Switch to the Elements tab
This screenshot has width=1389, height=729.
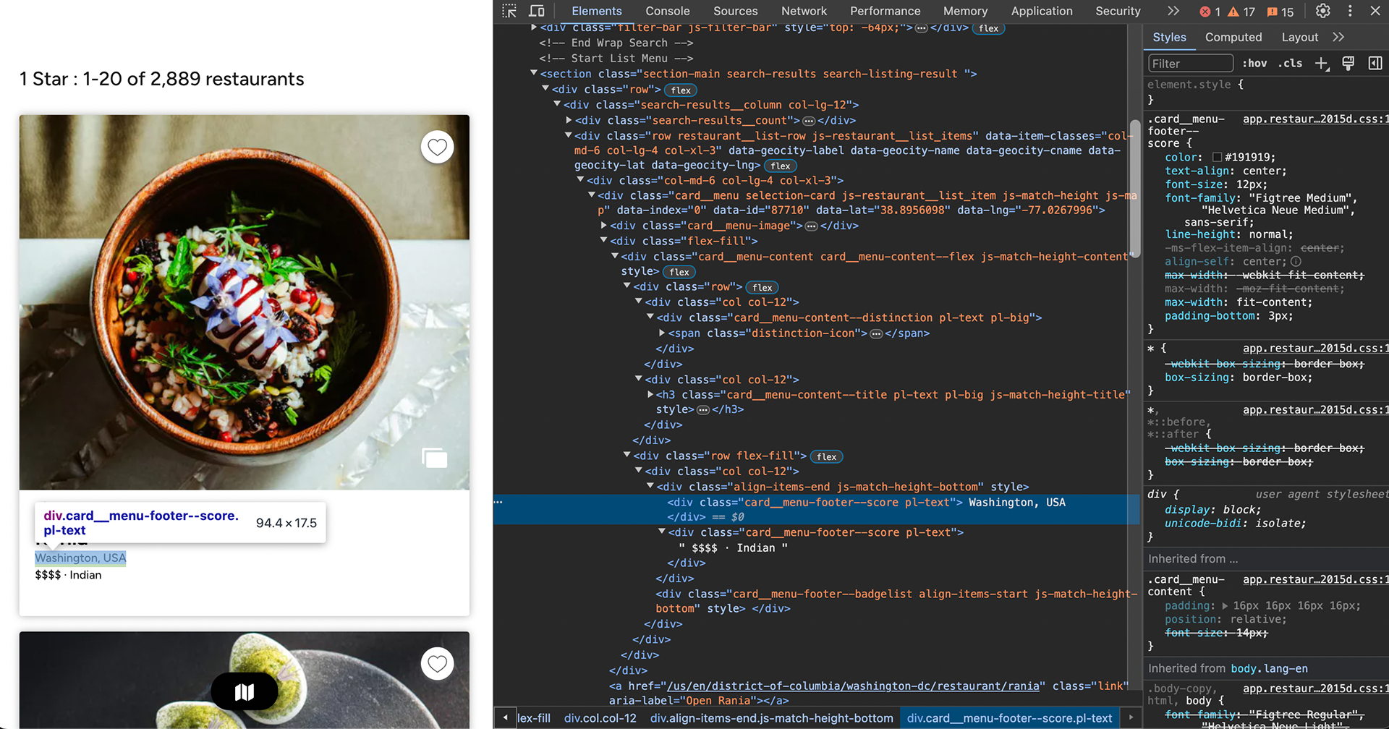pyautogui.click(x=596, y=11)
